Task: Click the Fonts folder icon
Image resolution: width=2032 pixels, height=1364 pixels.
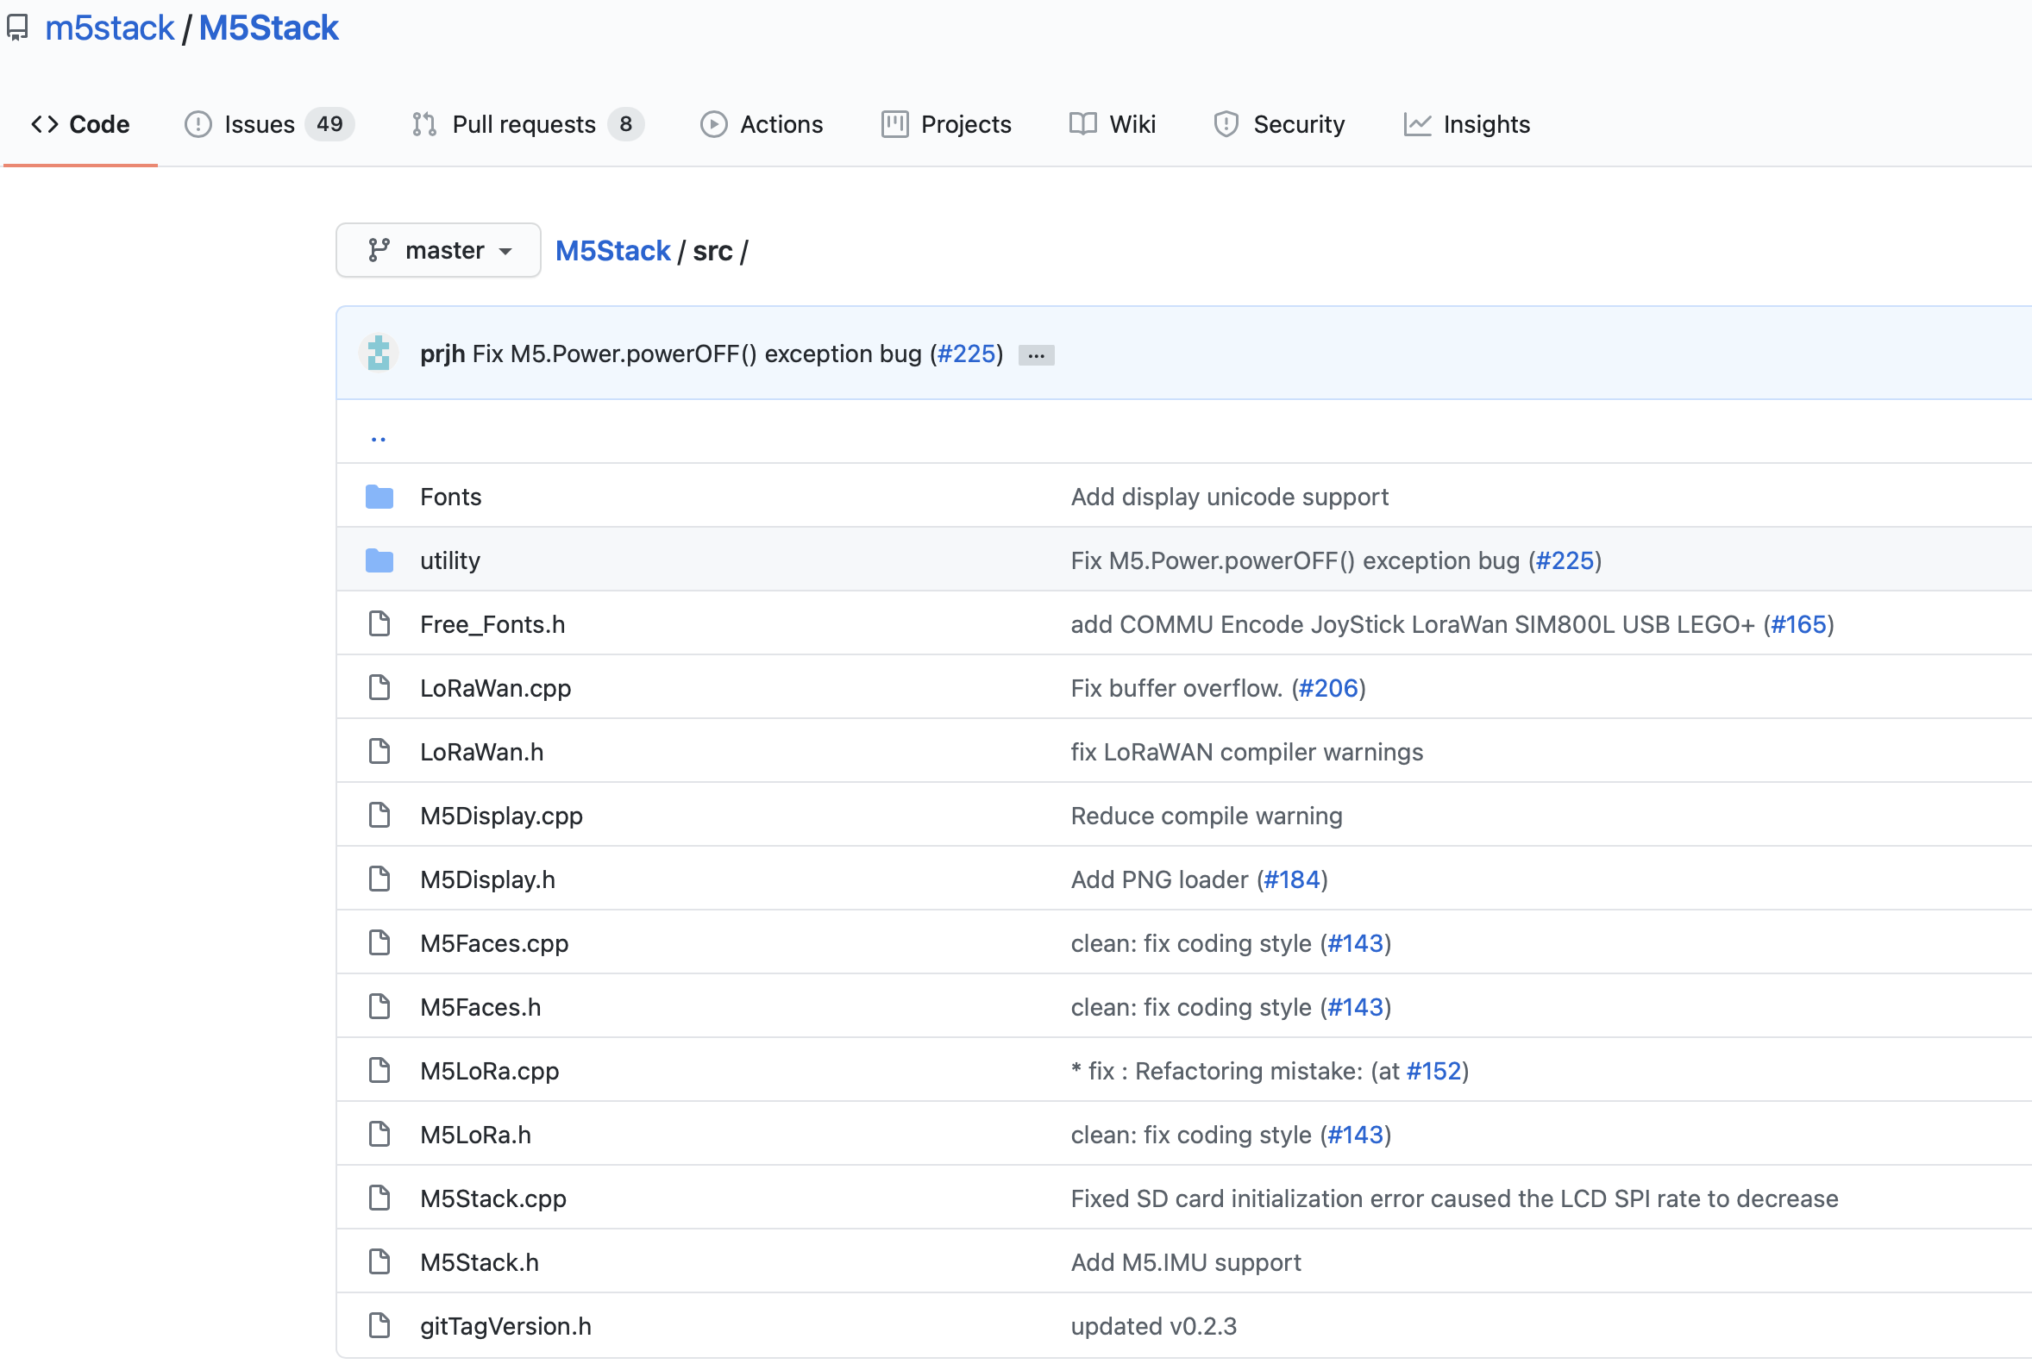Action: (x=379, y=497)
